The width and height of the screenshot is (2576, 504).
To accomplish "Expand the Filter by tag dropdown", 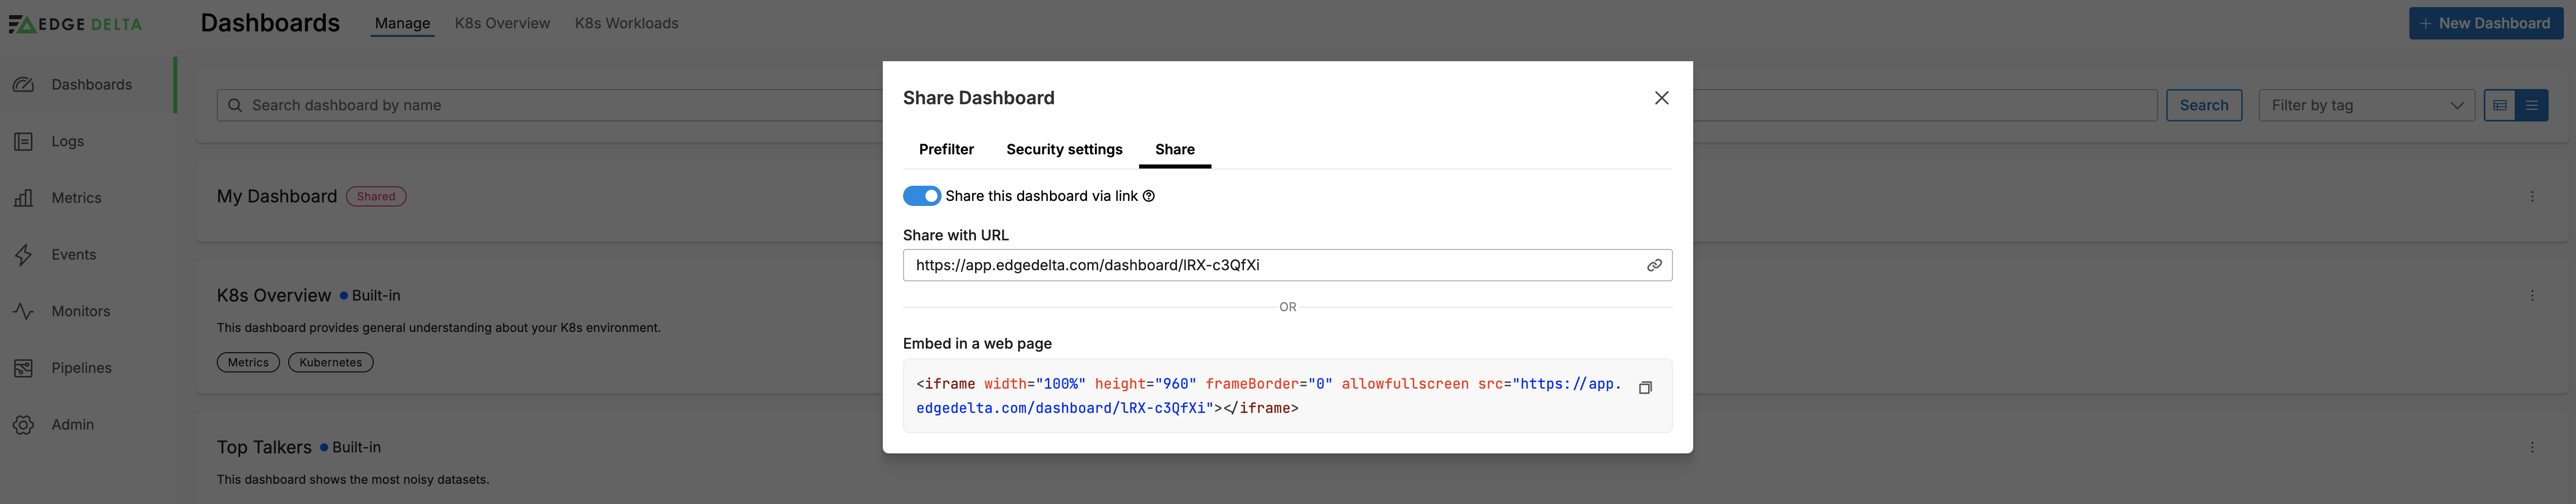I will click(x=2366, y=105).
